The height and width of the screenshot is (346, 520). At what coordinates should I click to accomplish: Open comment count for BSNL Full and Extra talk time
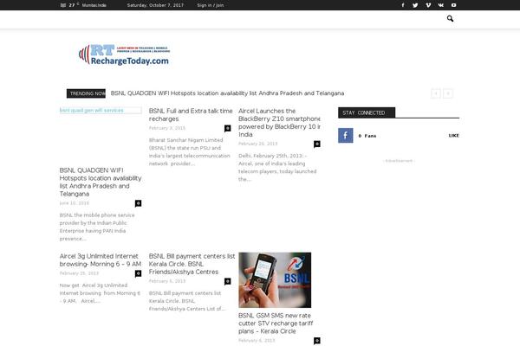click(x=227, y=128)
